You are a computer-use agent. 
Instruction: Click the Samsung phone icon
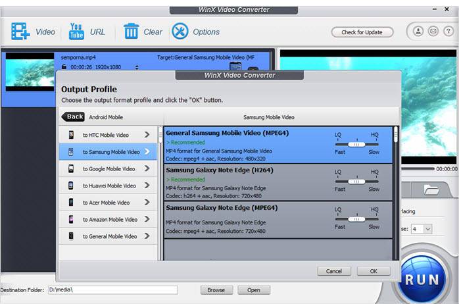tap(71, 152)
